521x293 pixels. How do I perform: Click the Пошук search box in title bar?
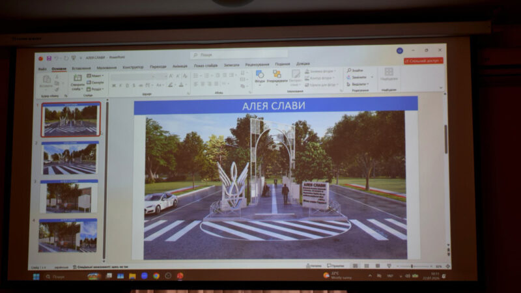(239, 55)
